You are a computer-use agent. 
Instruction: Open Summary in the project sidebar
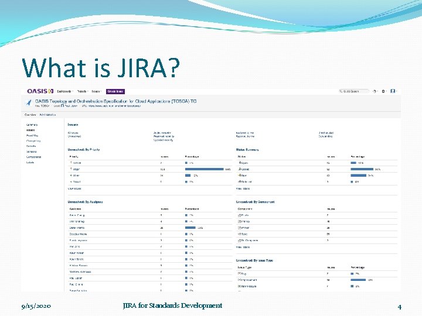32,125
